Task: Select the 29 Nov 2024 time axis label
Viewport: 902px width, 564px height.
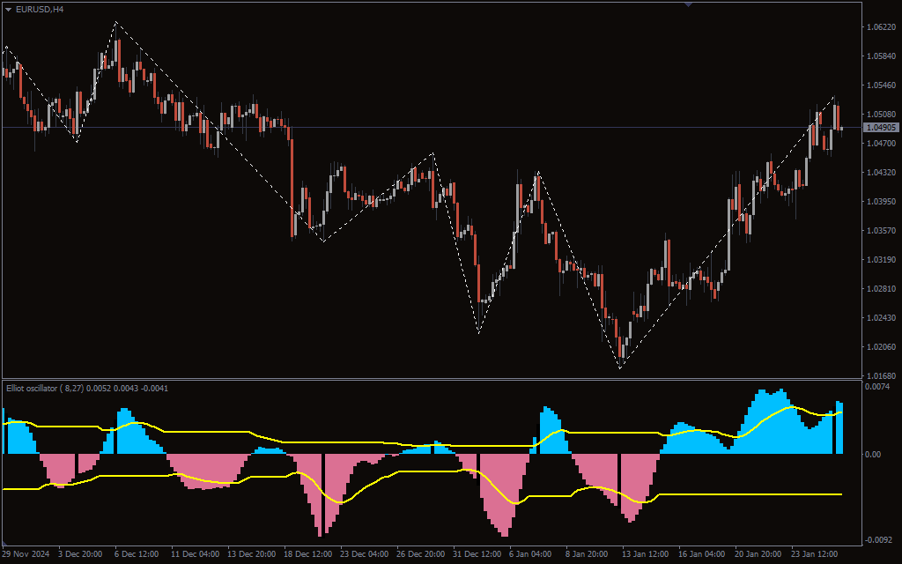Action: 26,554
